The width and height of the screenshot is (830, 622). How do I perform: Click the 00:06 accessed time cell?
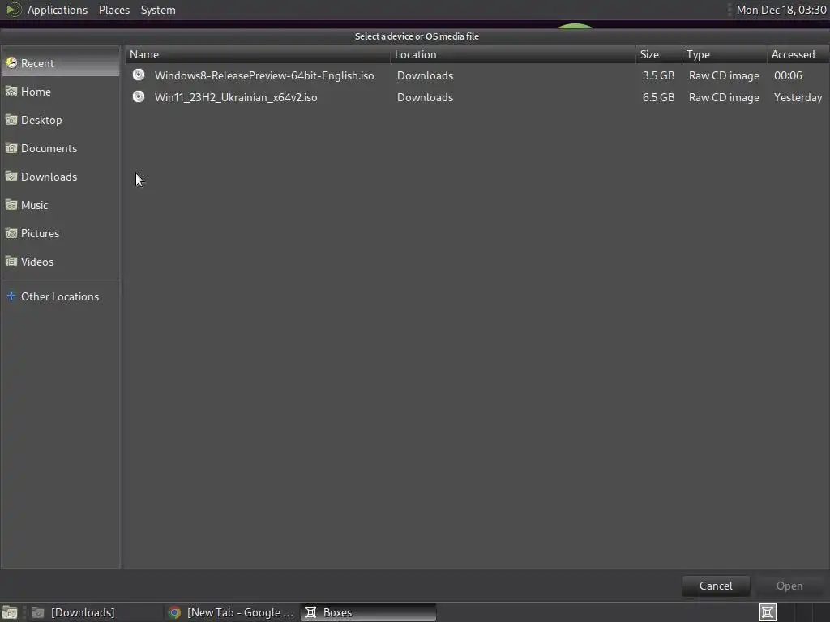[788, 75]
